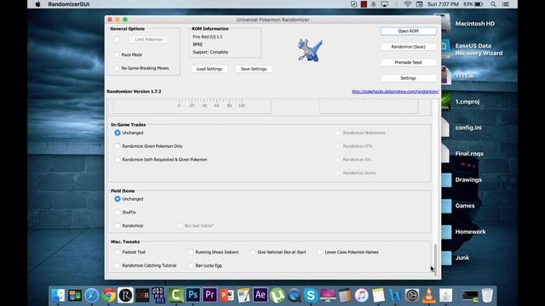Screen dimensions: 545x306
Task: Open the randomizer Settings button
Action: tap(408, 78)
